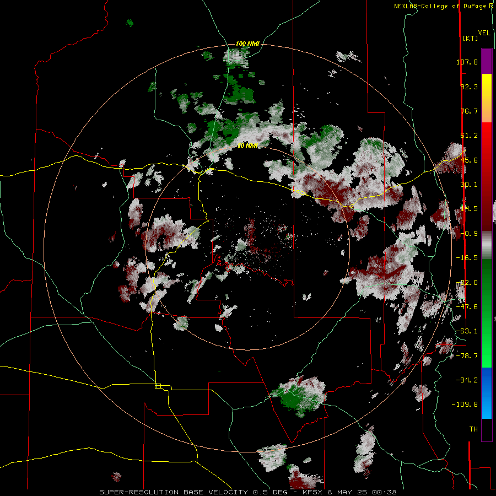Click the purple segment of velocity color bar
This screenshot has height=496, width=496.
[487, 61]
